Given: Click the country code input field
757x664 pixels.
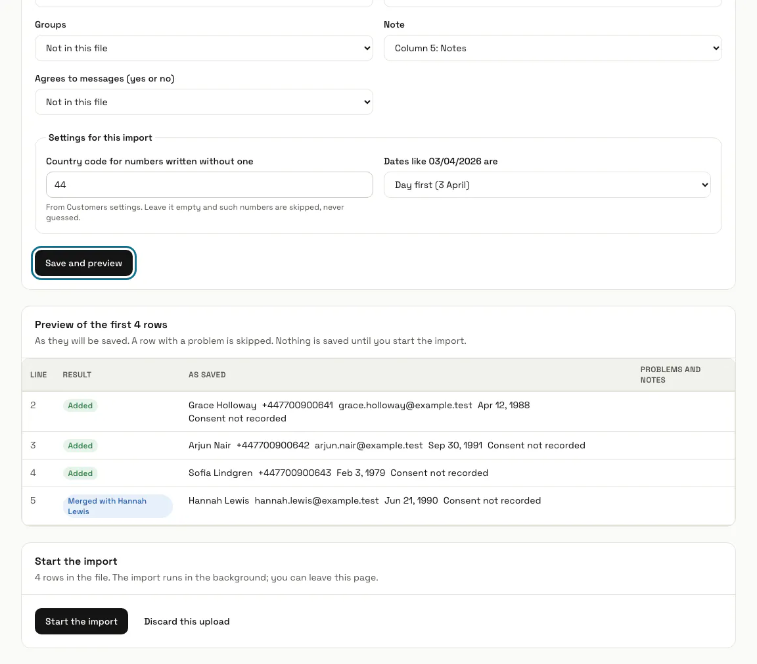Looking at the screenshot, I should tap(210, 185).
